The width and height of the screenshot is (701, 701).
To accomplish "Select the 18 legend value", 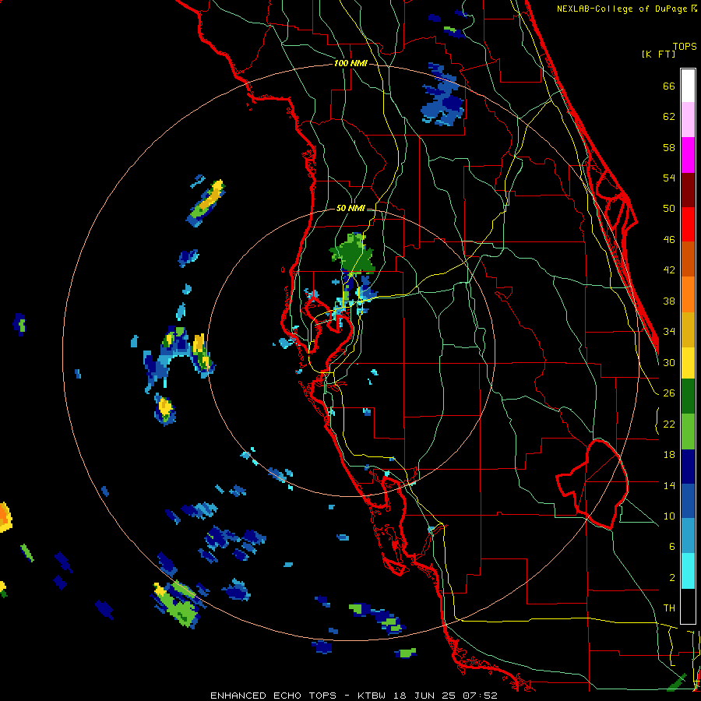I will click(x=669, y=455).
